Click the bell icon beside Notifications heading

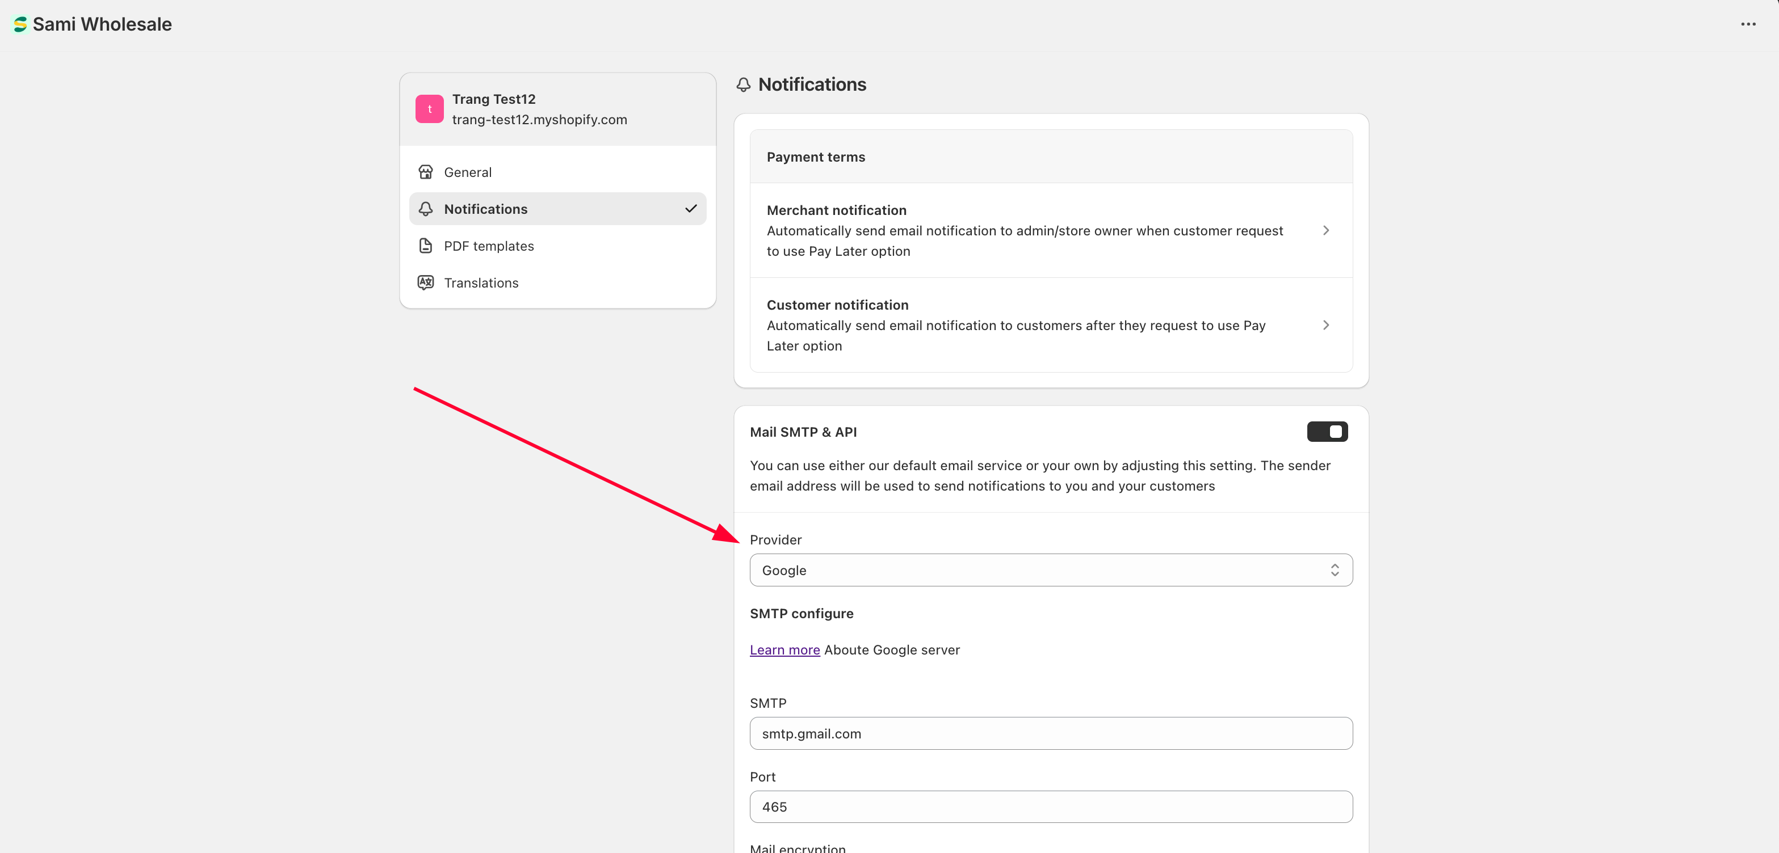[743, 84]
